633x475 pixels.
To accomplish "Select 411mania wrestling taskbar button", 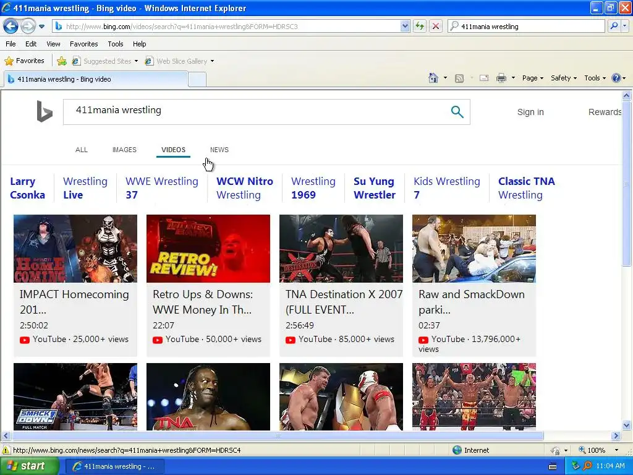I will click(114, 466).
